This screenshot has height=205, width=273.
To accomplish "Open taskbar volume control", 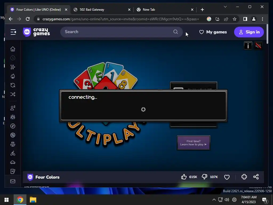I will (227, 200).
